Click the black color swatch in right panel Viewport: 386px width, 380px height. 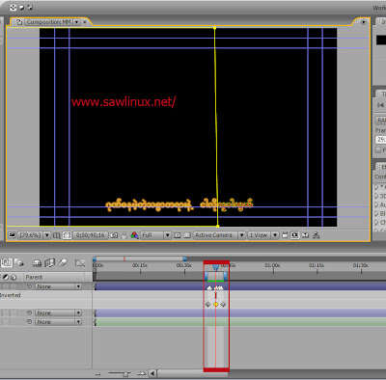381,40
